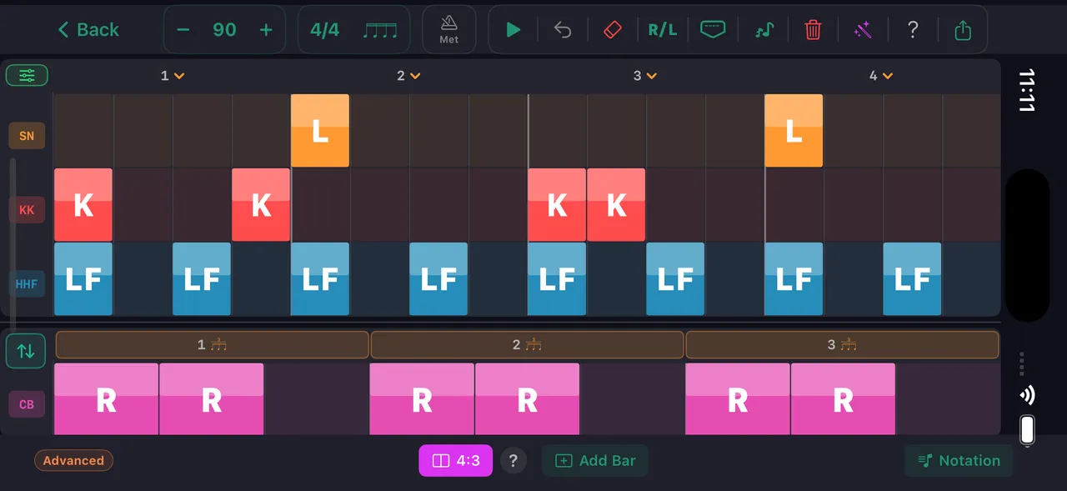Toggle the 4:3 polyrhythm split view
The image size is (1067, 491).
(x=455, y=460)
